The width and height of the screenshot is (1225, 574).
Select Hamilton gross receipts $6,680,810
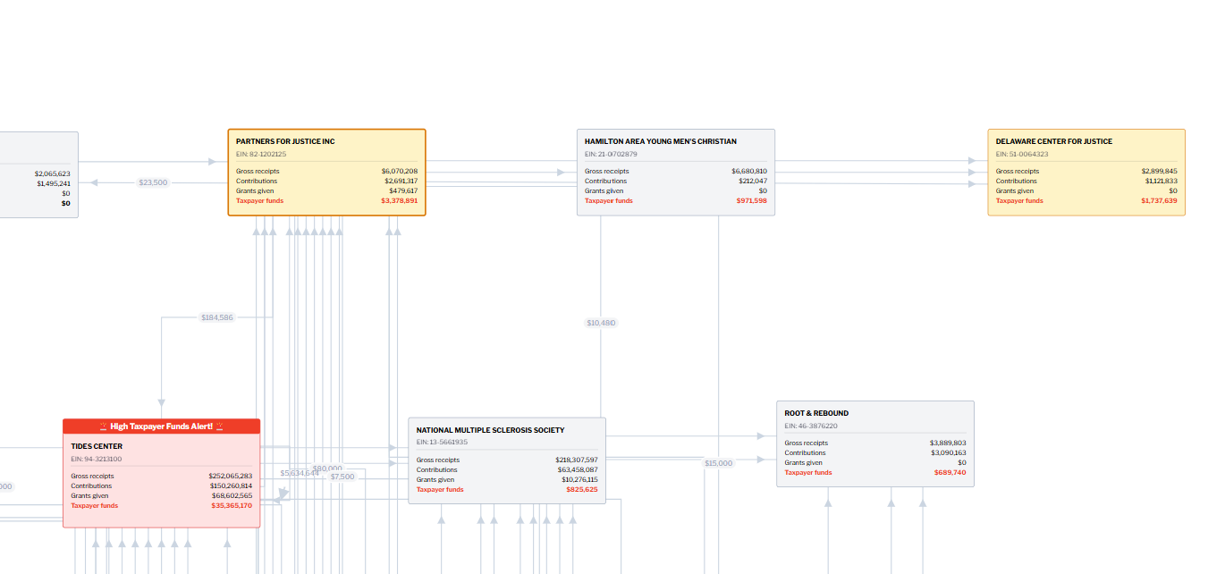[749, 171]
